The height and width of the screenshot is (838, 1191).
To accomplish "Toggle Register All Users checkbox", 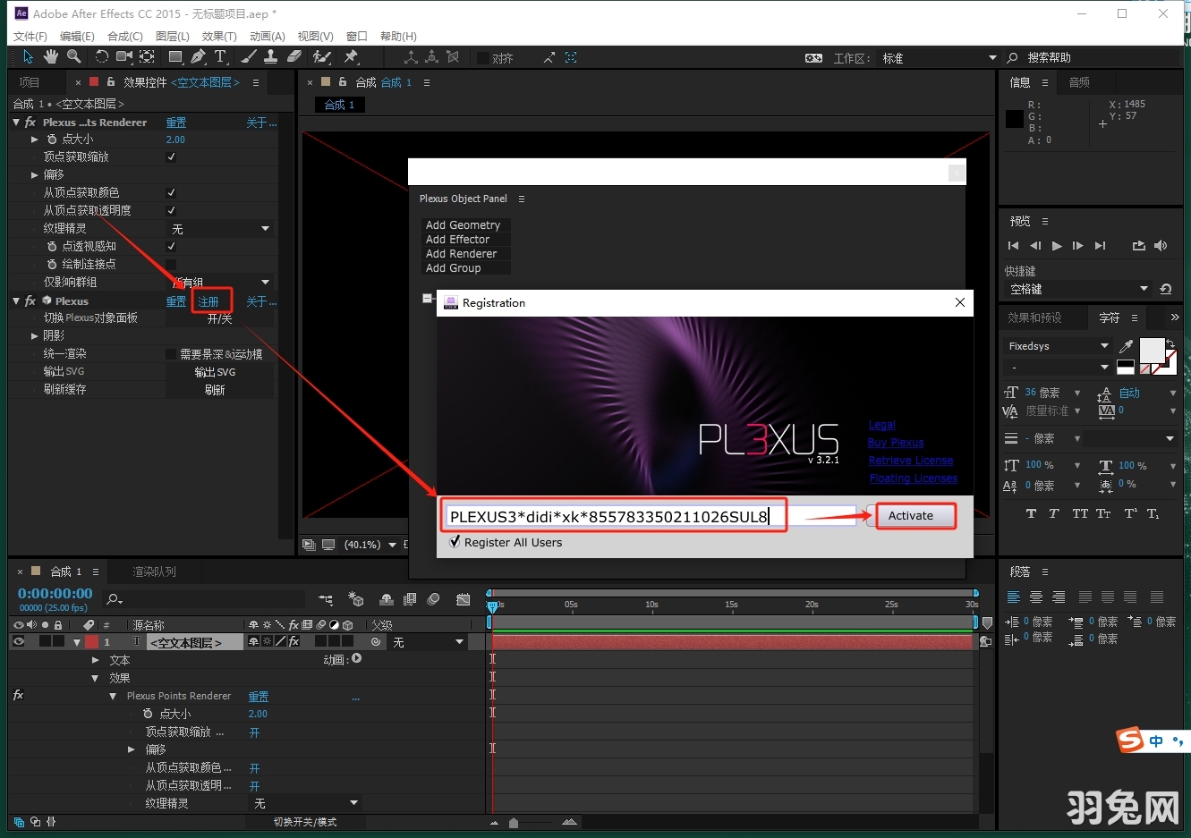I will (x=455, y=542).
